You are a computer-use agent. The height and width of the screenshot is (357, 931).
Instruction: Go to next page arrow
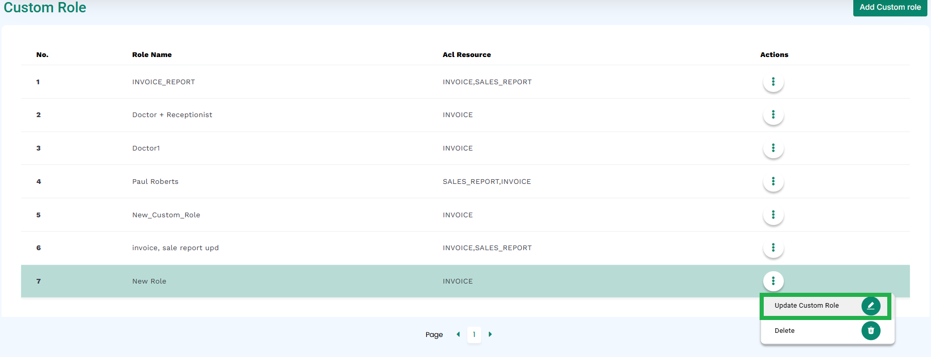(490, 334)
